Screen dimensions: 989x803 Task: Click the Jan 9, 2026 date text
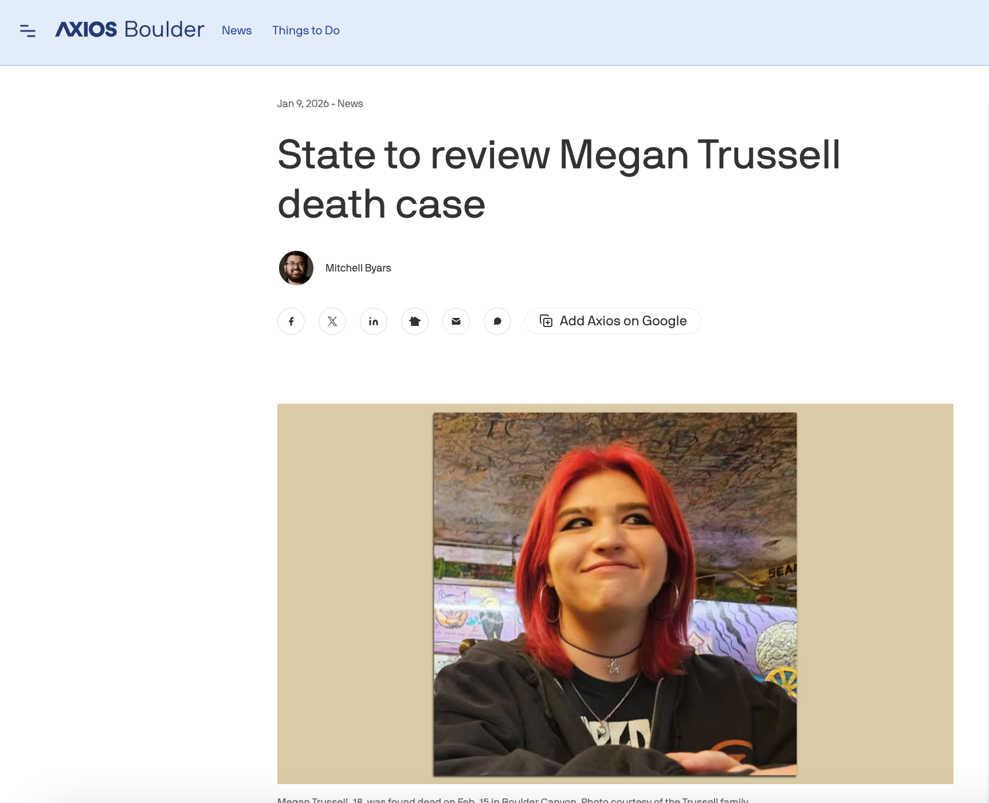coord(303,104)
